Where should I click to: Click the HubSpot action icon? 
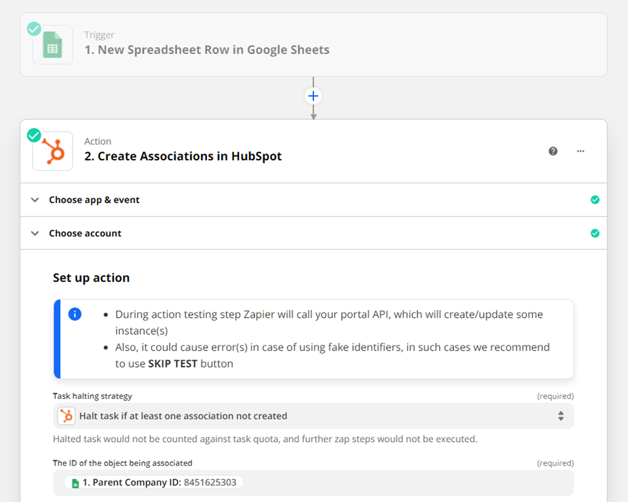[53, 151]
